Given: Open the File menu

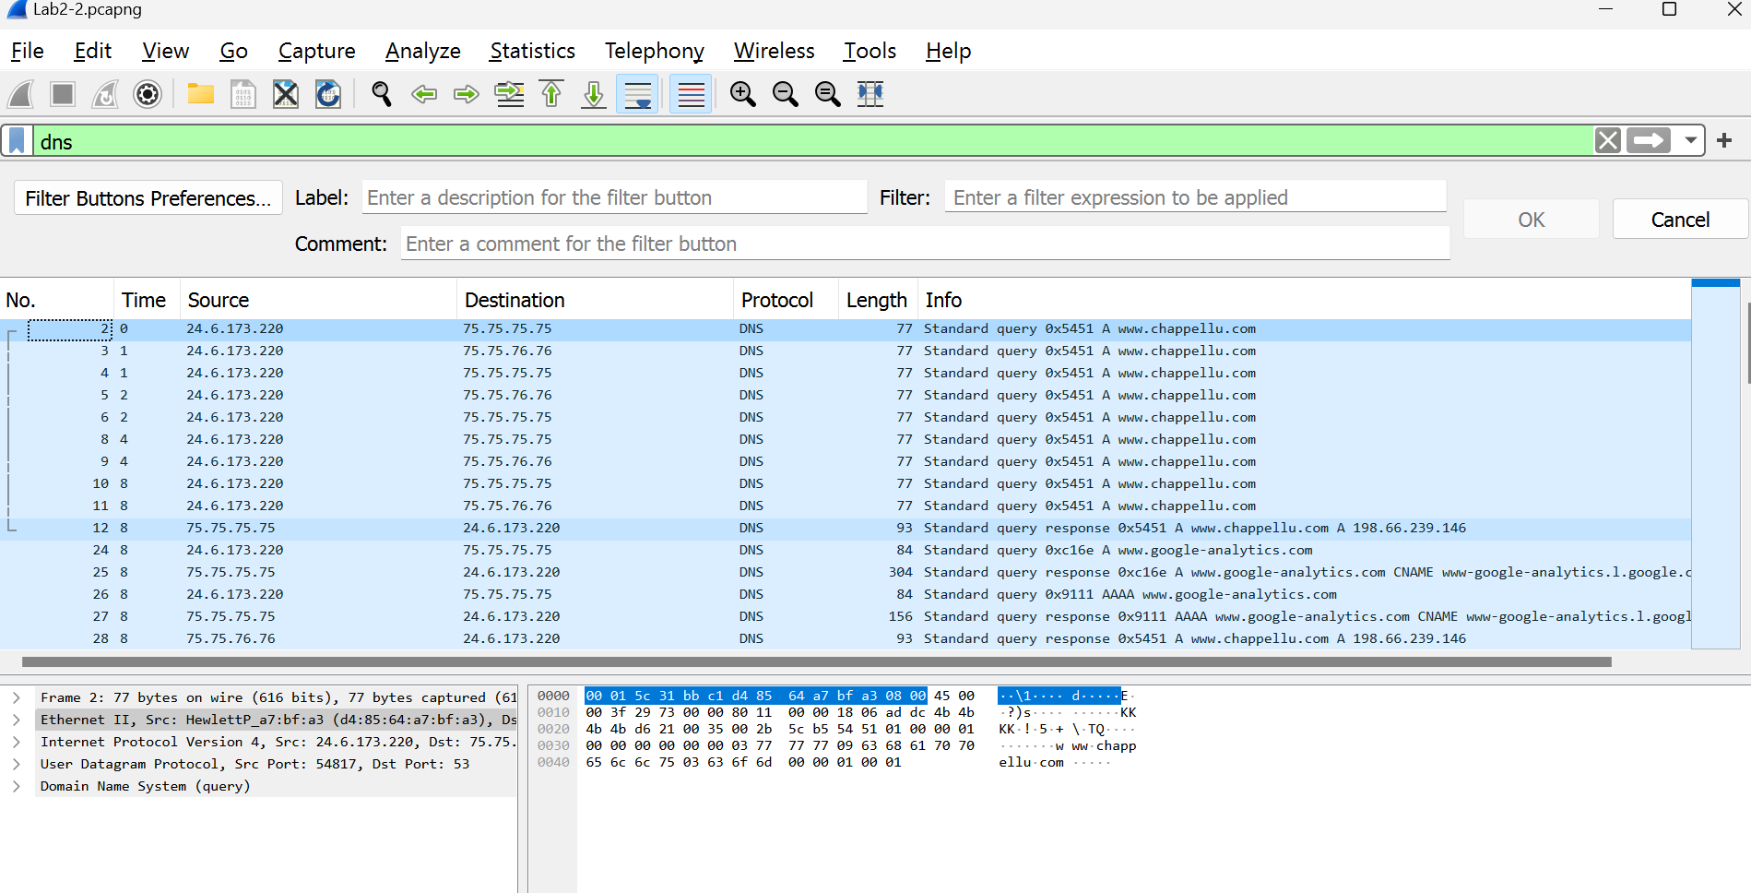Looking at the screenshot, I should click(28, 51).
